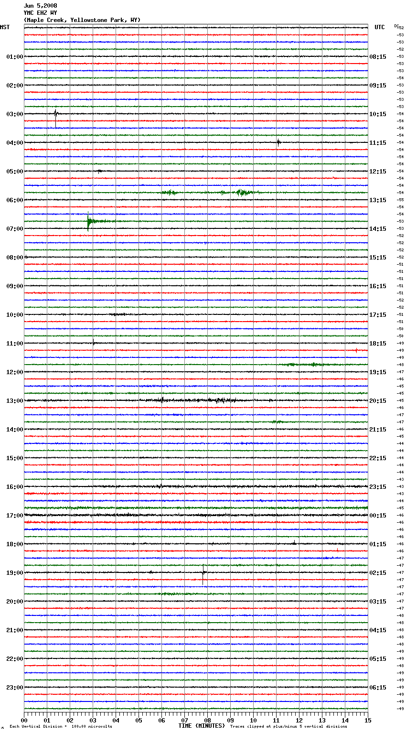Click the 17:15 UTC time label

(x=378, y=315)
